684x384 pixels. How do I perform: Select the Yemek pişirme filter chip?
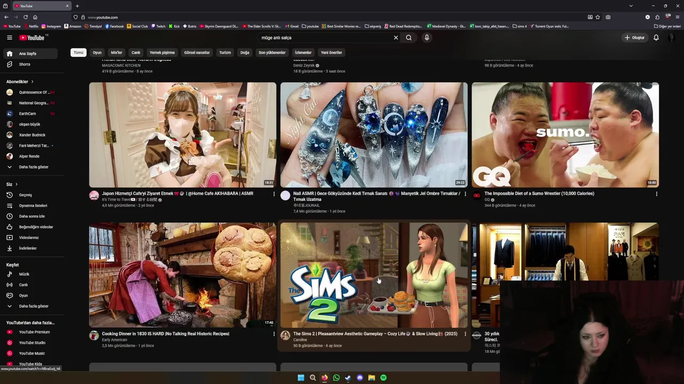(x=162, y=52)
